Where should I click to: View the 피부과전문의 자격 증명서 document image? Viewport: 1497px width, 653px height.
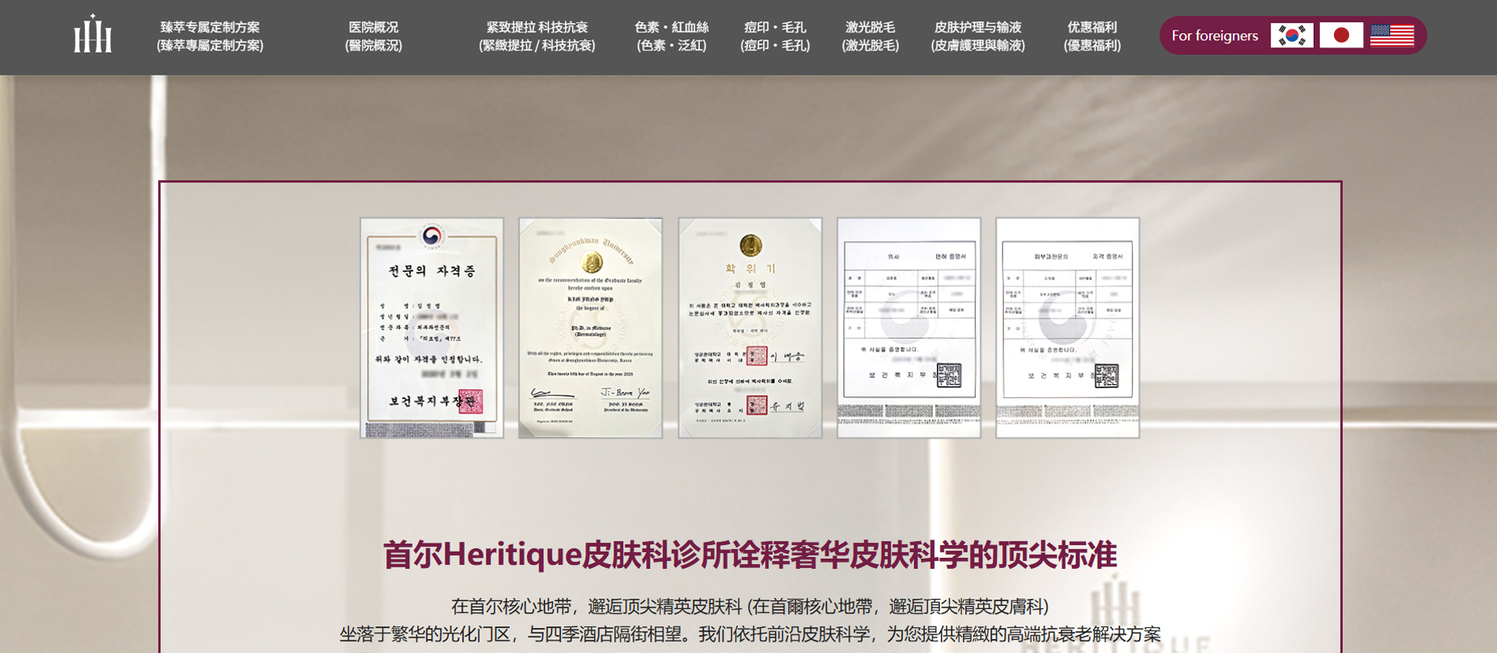click(1067, 327)
